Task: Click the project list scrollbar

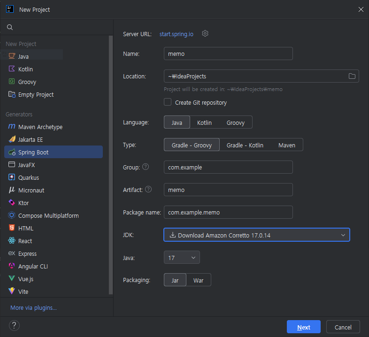Action: tap(111, 165)
